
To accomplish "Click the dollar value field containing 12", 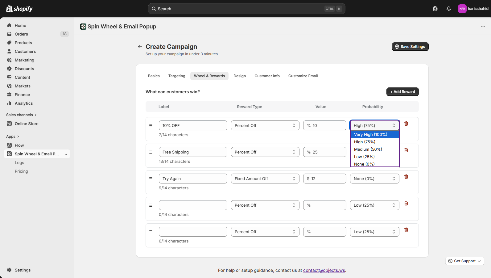I will coord(325,179).
